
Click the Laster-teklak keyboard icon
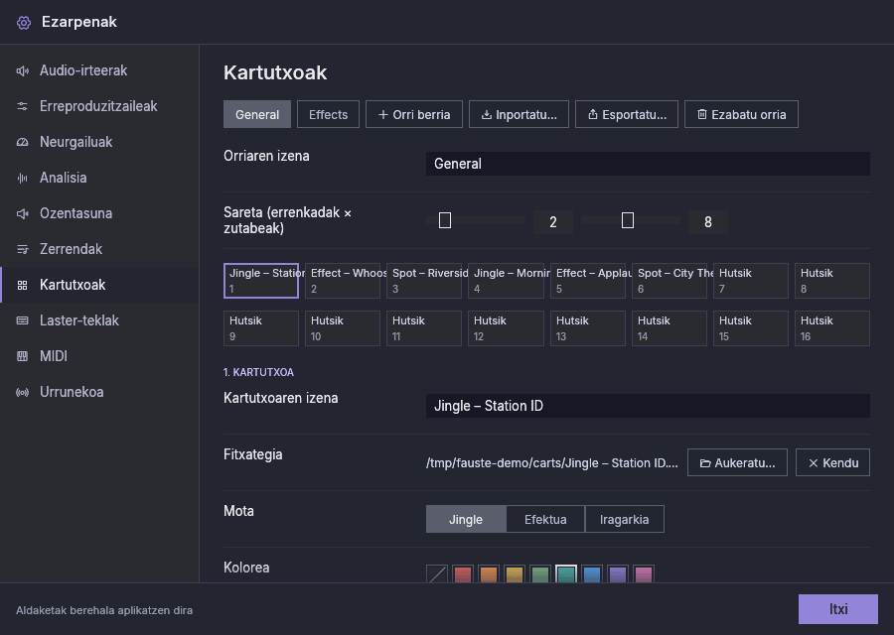click(x=22, y=320)
